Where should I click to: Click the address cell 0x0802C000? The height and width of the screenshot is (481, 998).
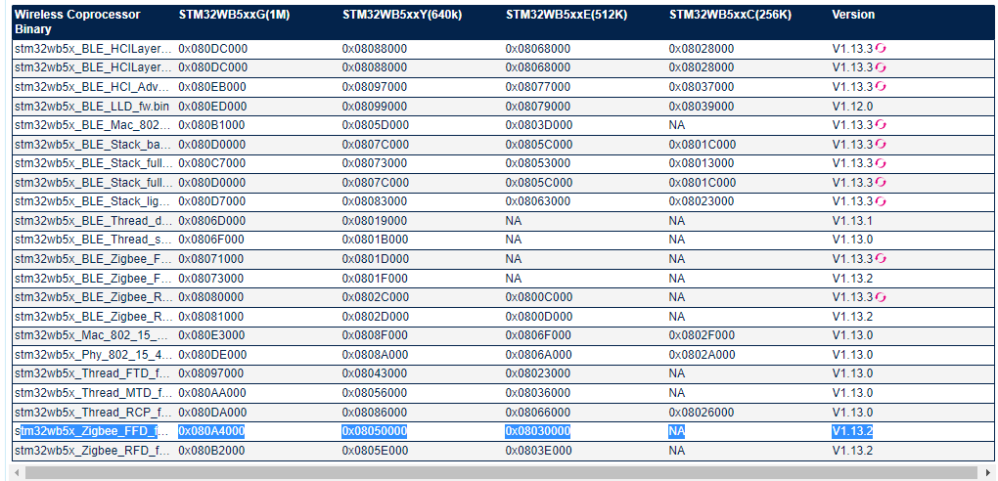pos(376,297)
